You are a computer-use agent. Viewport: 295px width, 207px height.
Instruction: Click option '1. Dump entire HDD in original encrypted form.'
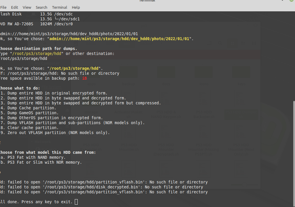point(54,93)
